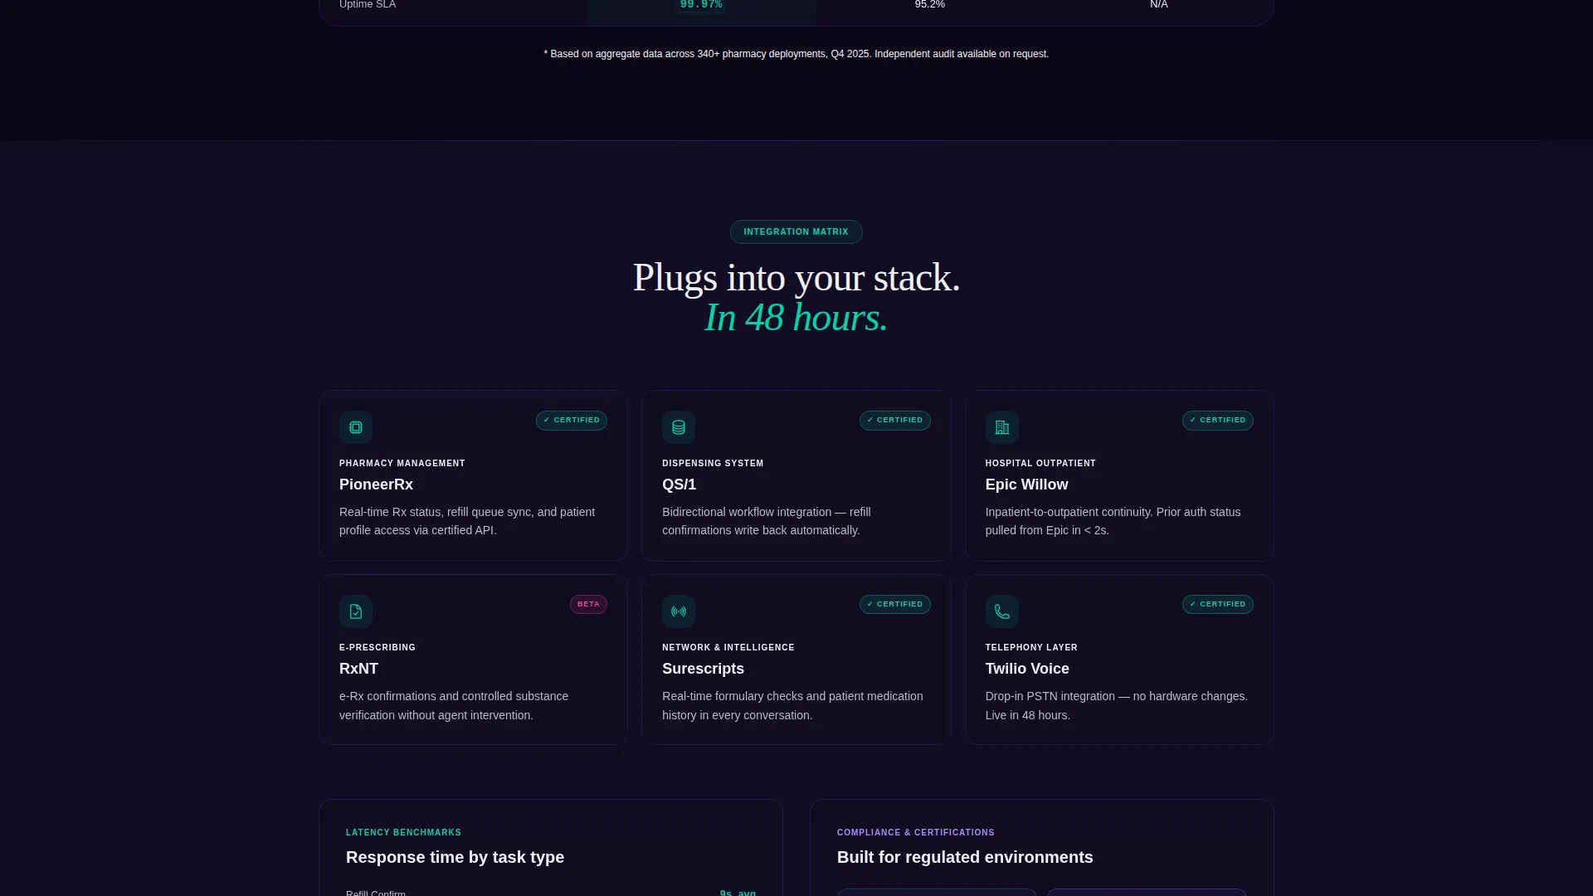Select the Surescripts card title

click(703, 669)
